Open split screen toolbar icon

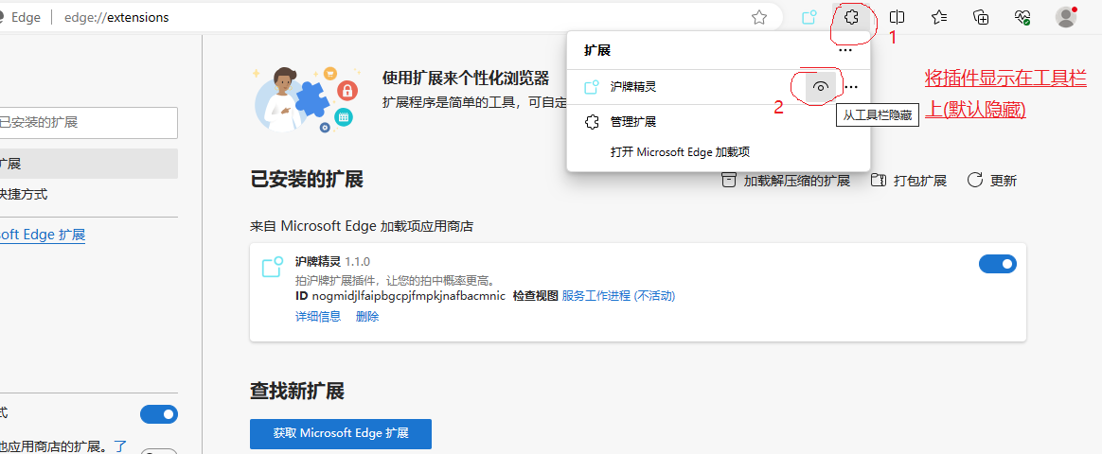(x=897, y=18)
